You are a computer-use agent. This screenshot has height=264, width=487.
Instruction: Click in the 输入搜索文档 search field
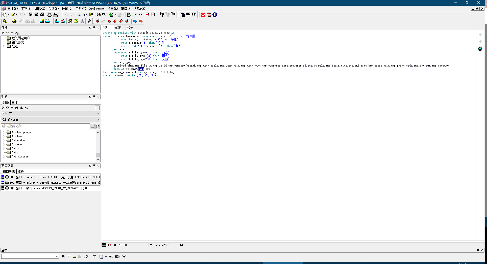[45, 126]
